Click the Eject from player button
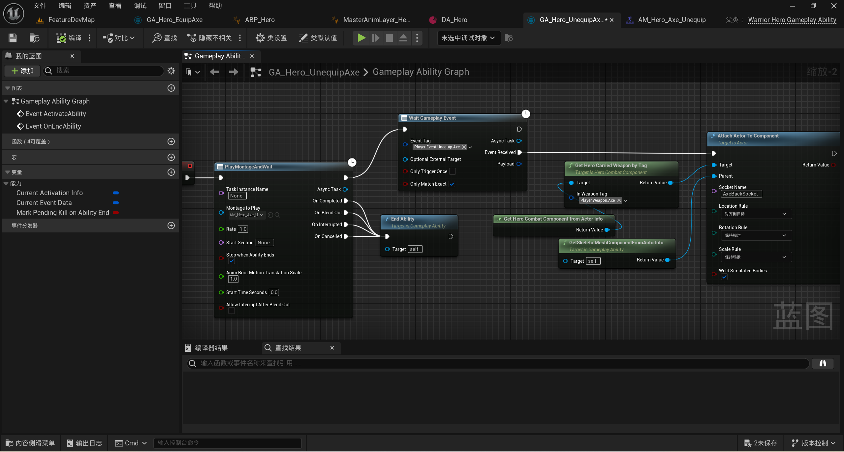844x452 pixels. pyautogui.click(x=403, y=38)
